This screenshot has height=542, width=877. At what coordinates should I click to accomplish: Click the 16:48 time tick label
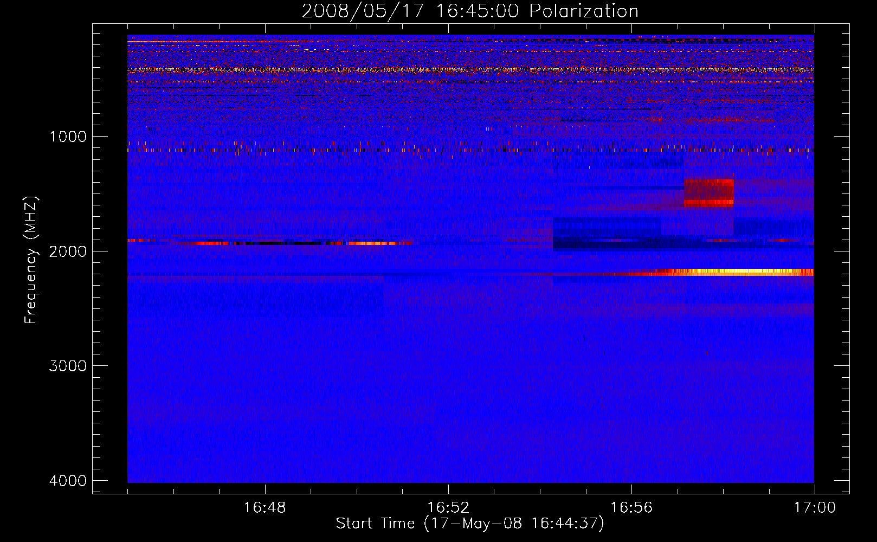click(x=265, y=508)
